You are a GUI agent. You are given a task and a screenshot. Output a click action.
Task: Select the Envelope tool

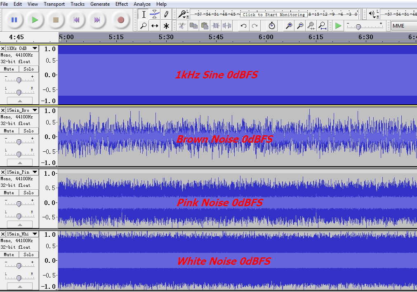tap(155, 14)
